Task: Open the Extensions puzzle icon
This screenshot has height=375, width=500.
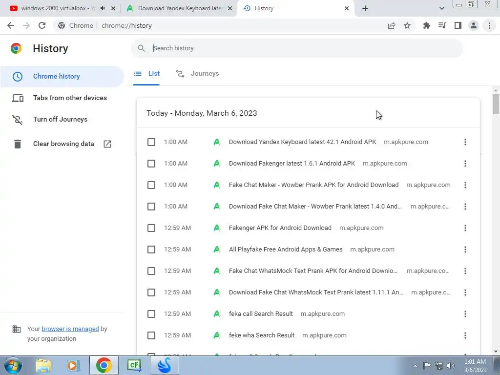Action: coord(426,25)
